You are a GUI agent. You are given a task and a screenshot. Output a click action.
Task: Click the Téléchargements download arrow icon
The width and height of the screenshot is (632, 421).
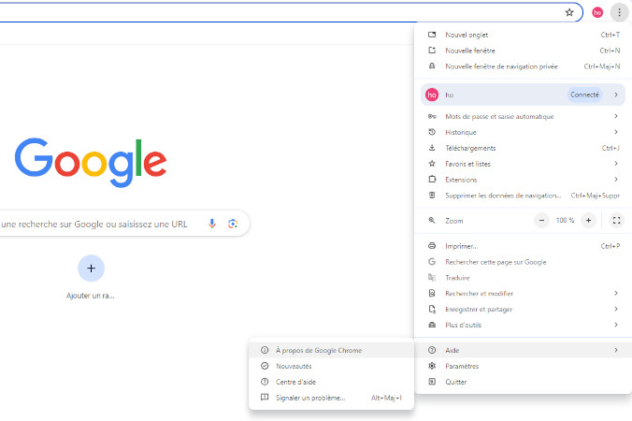point(432,148)
